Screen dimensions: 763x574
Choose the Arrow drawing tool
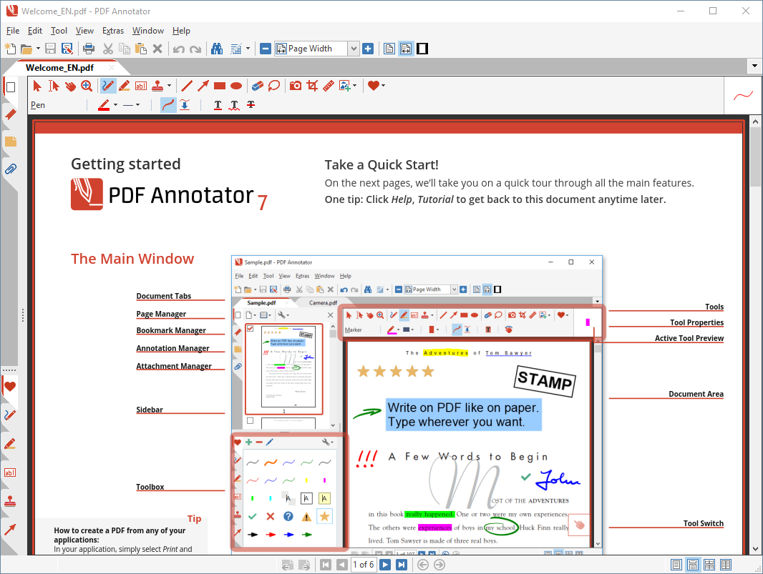(203, 86)
